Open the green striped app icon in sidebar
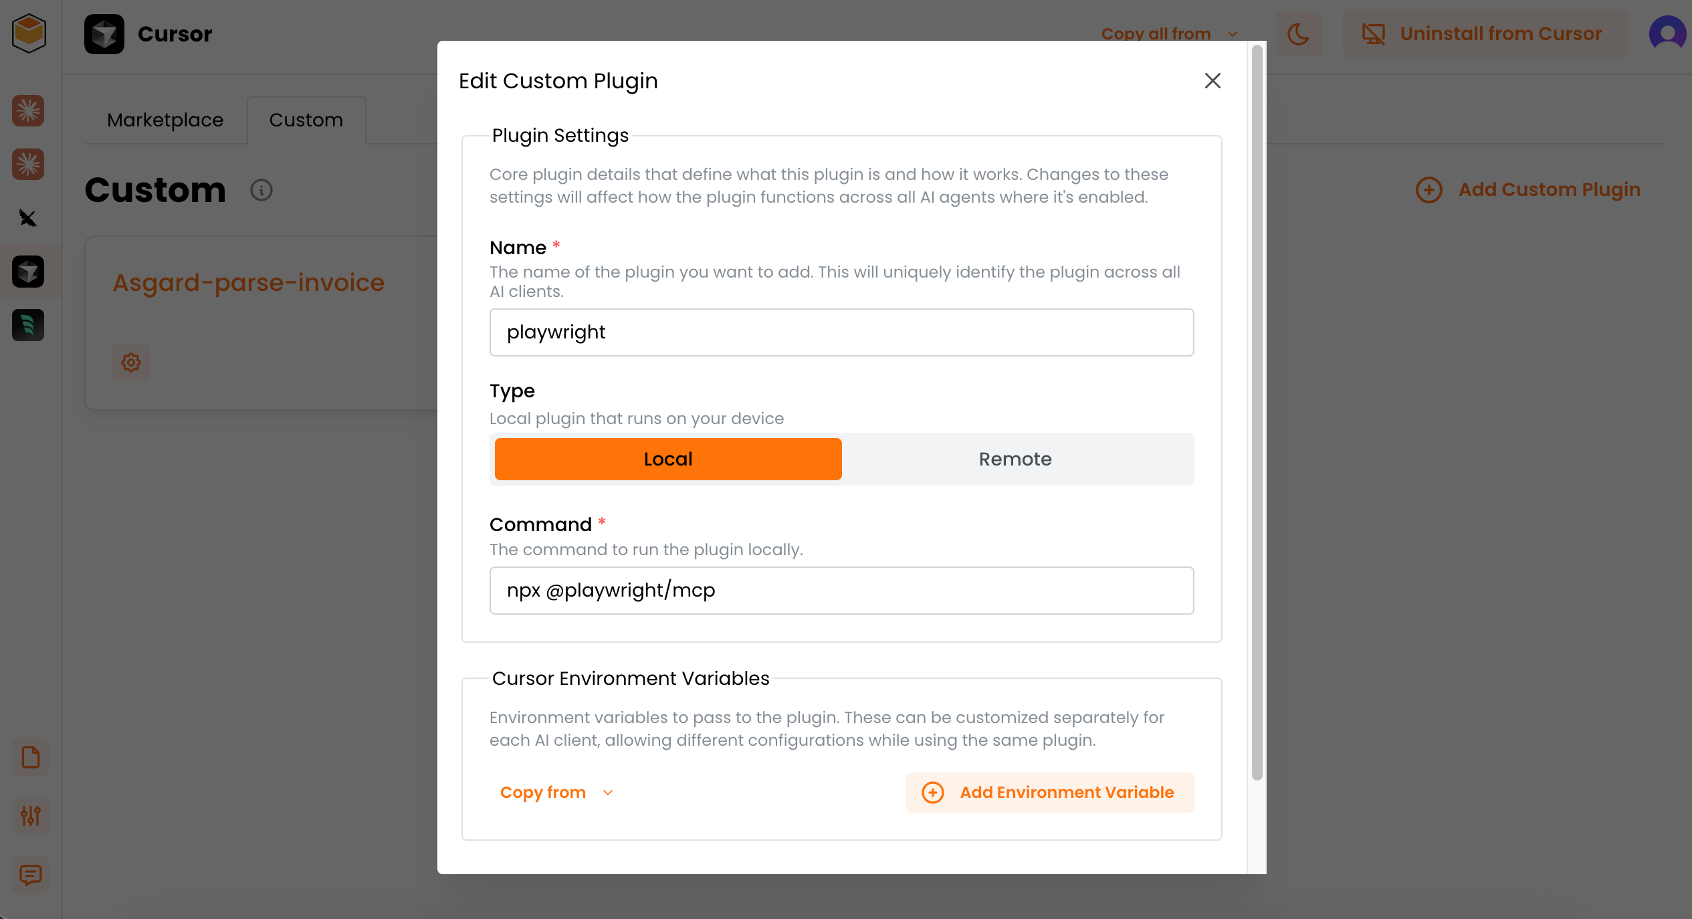Screen dimensions: 1692x919 [28, 325]
